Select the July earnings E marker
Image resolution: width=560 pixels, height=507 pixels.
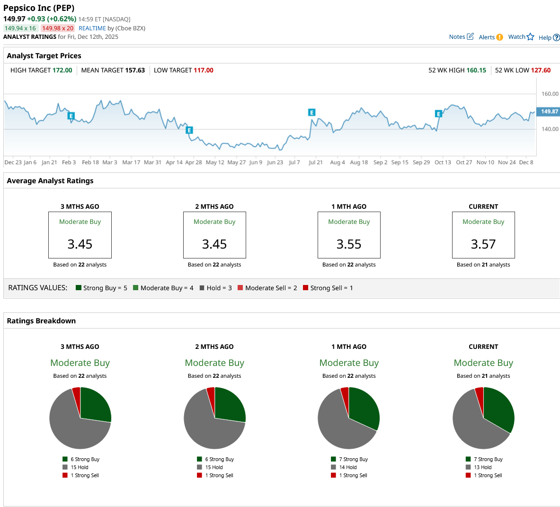[x=311, y=113]
